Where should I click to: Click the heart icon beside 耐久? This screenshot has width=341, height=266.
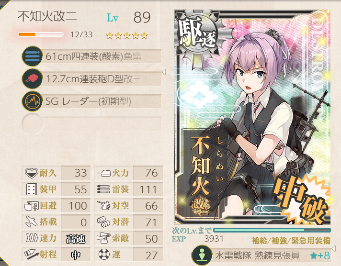click(31, 173)
